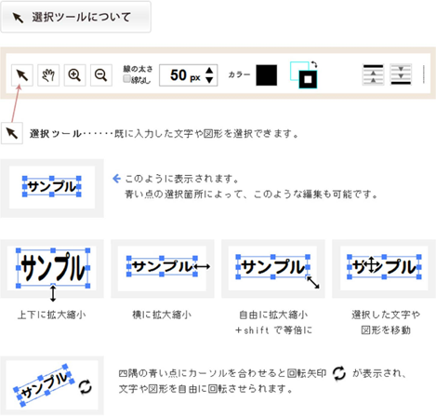Click the rotated サンプル example thumbnail
The height and width of the screenshot is (416, 436).
(x=52, y=385)
